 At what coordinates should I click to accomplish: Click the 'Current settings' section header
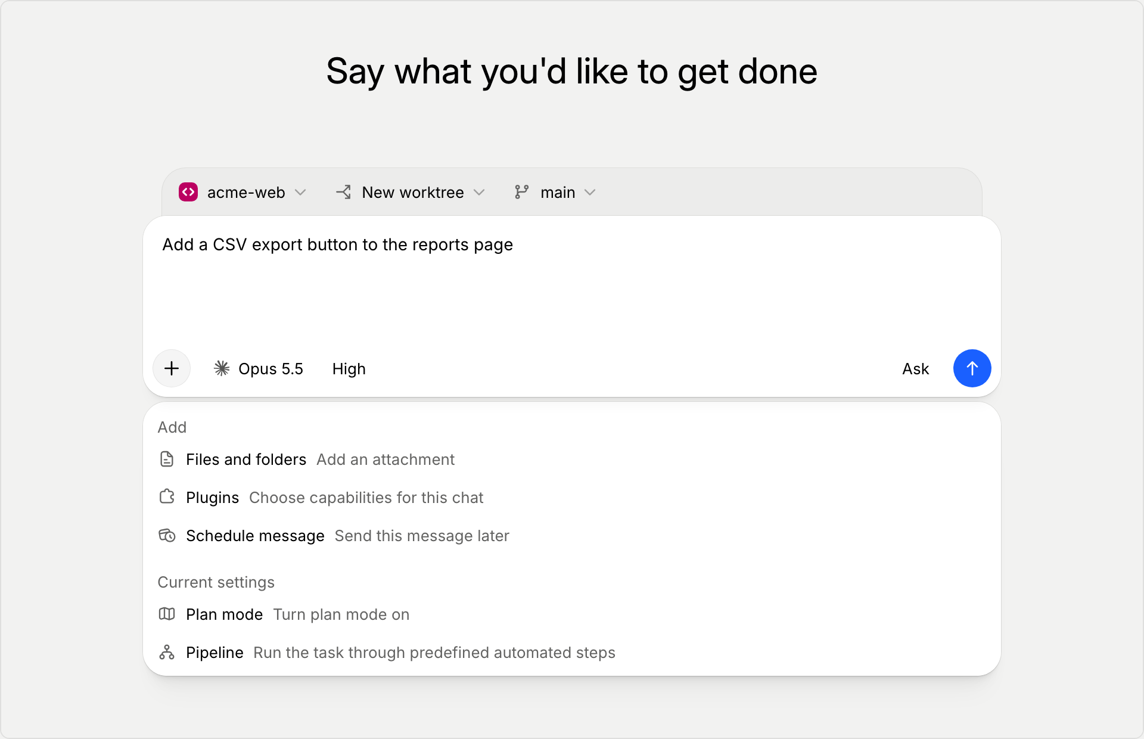(x=216, y=582)
